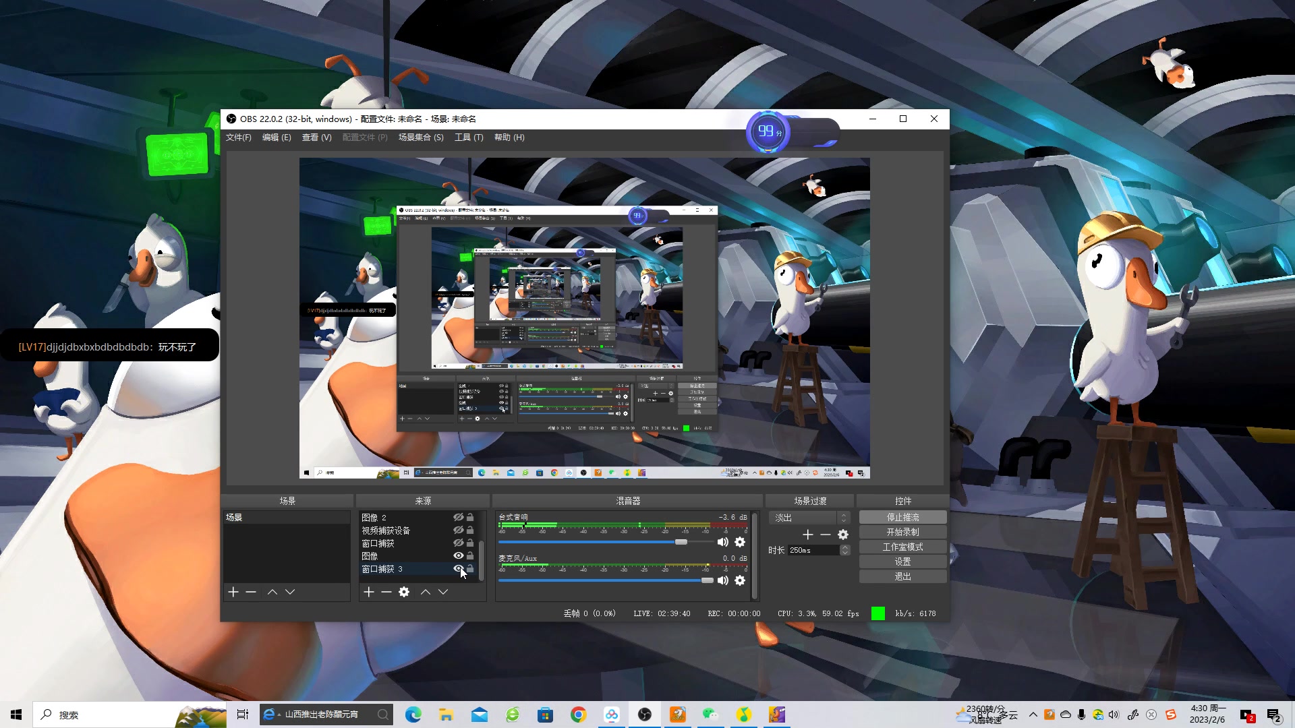Open transition properties gear
This screenshot has width=1295, height=728.
tap(843, 535)
